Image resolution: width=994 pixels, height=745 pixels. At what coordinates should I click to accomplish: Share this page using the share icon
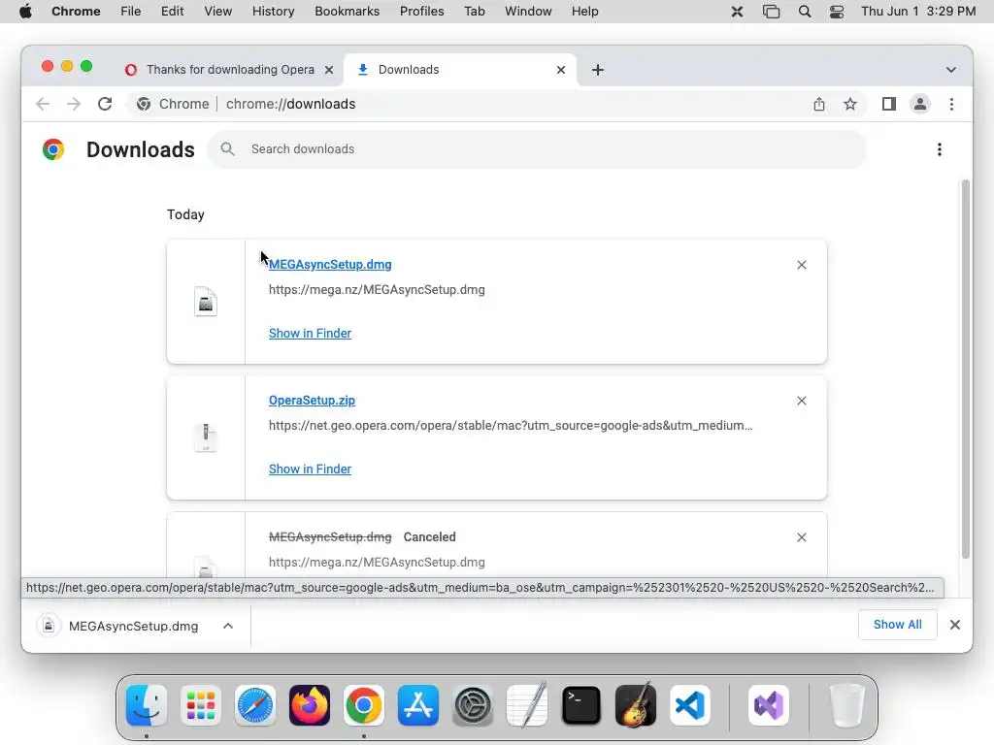coord(819,104)
